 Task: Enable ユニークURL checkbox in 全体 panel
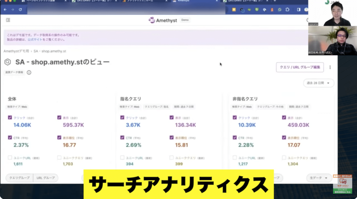[x=10, y=158]
